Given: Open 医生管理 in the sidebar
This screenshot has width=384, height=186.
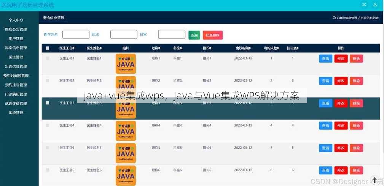Looking at the screenshot, I should coord(16,57).
